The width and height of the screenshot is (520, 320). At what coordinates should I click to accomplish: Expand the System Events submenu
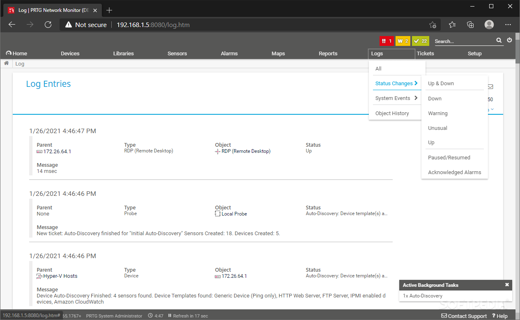point(396,98)
